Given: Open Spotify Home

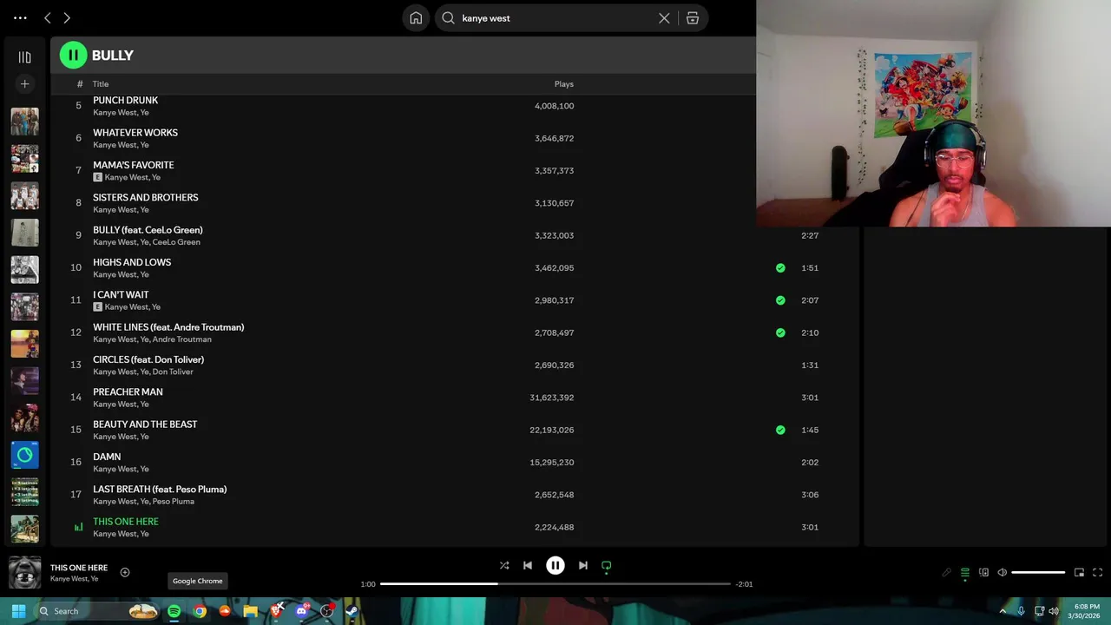Looking at the screenshot, I should [x=416, y=17].
